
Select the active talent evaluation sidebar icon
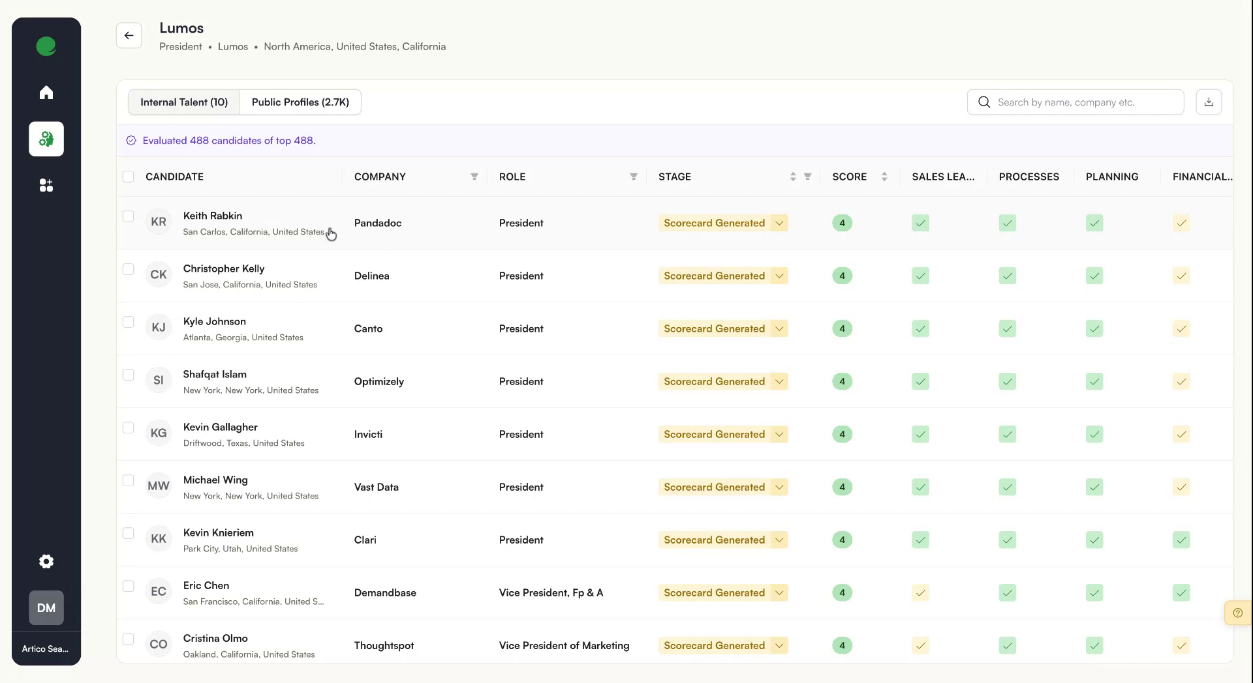click(46, 139)
